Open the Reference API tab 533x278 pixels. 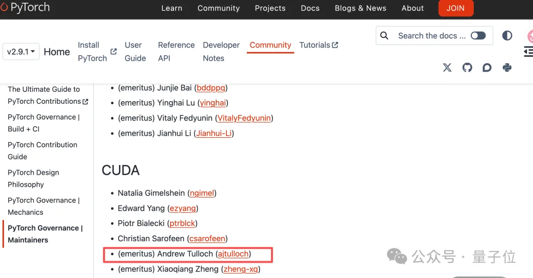(176, 52)
